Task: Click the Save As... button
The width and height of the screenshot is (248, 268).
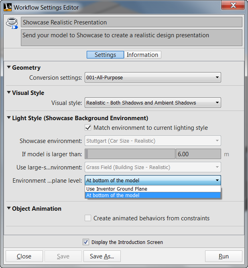Action: (x=102, y=256)
